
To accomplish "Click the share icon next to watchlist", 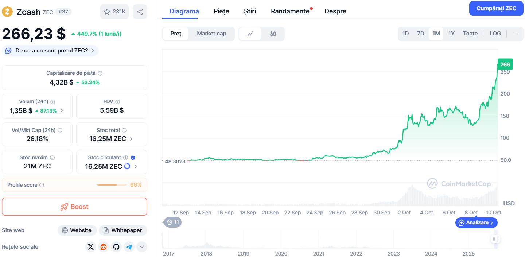I will click(x=140, y=12).
